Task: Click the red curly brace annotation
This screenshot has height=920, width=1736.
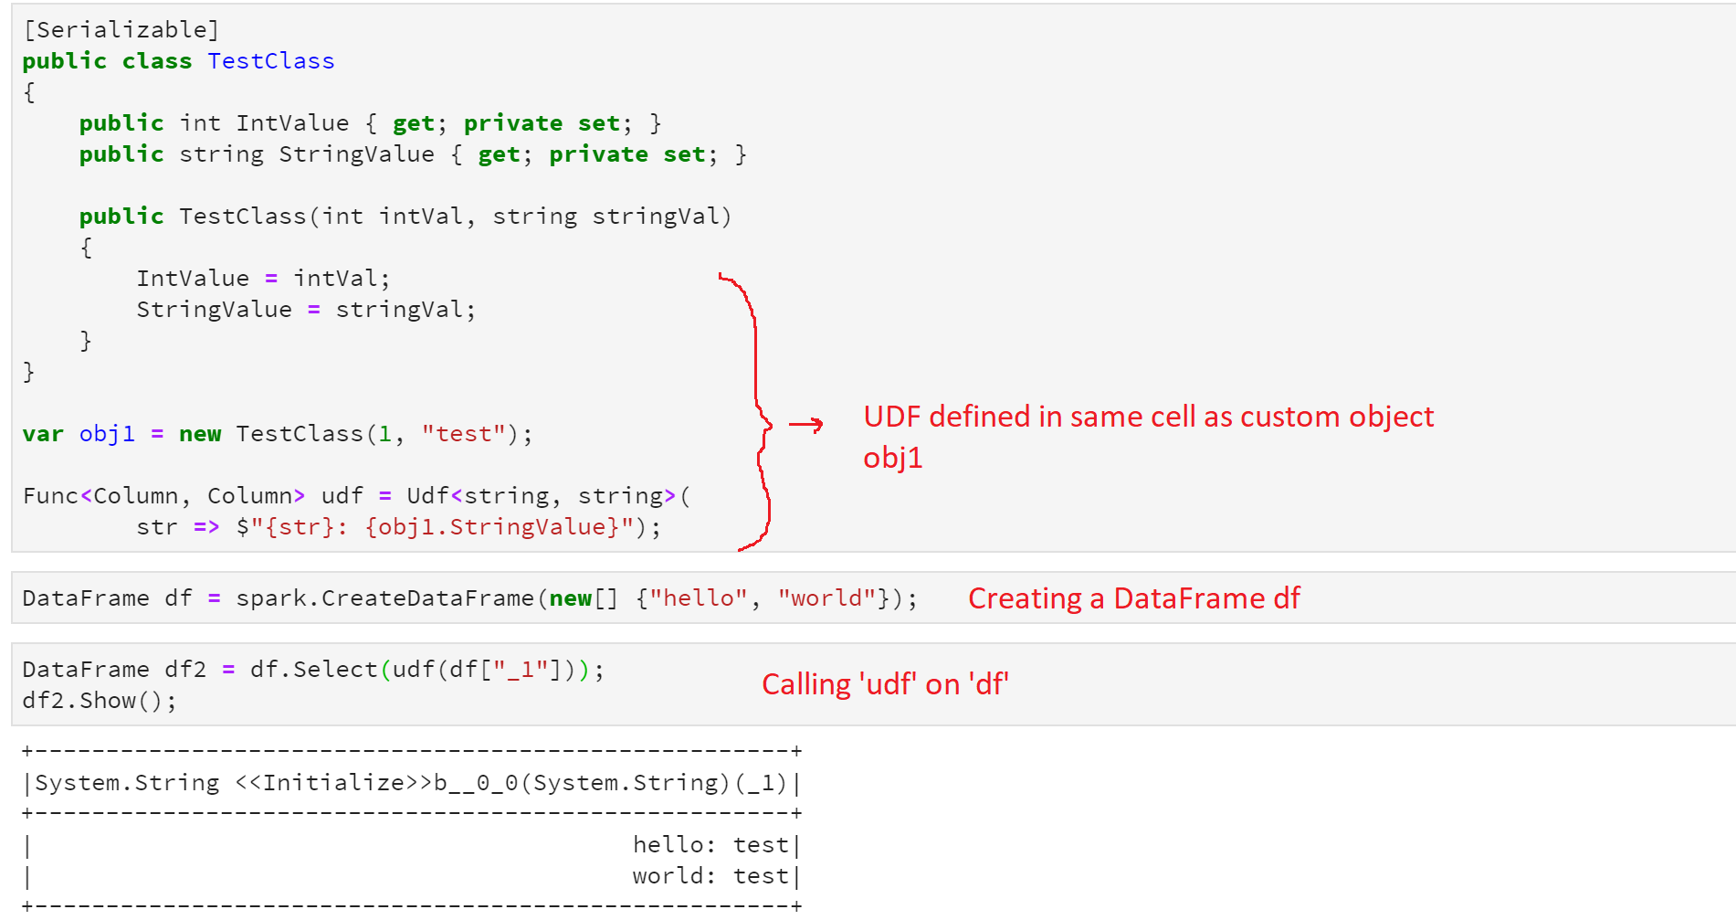Action: tap(749, 411)
